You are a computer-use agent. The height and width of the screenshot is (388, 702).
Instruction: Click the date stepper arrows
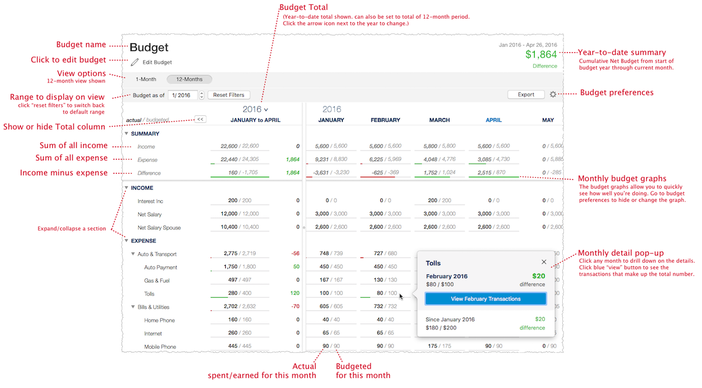click(x=202, y=95)
